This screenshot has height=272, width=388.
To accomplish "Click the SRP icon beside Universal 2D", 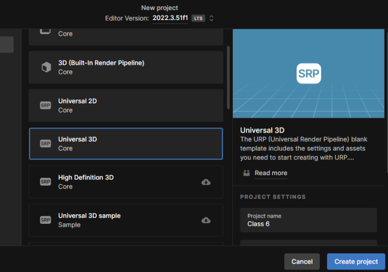I will pyautogui.click(x=46, y=105).
